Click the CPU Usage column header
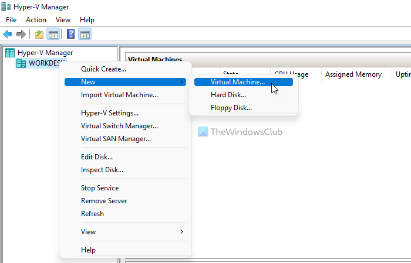The height and width of the screenshot is (263, 411). 295,74
